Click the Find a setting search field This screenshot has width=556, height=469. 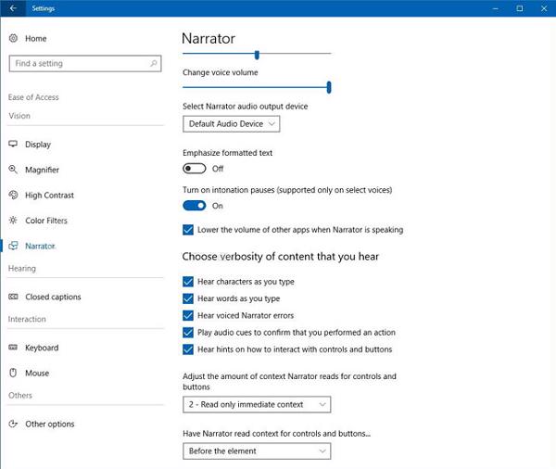pos(78,64)
